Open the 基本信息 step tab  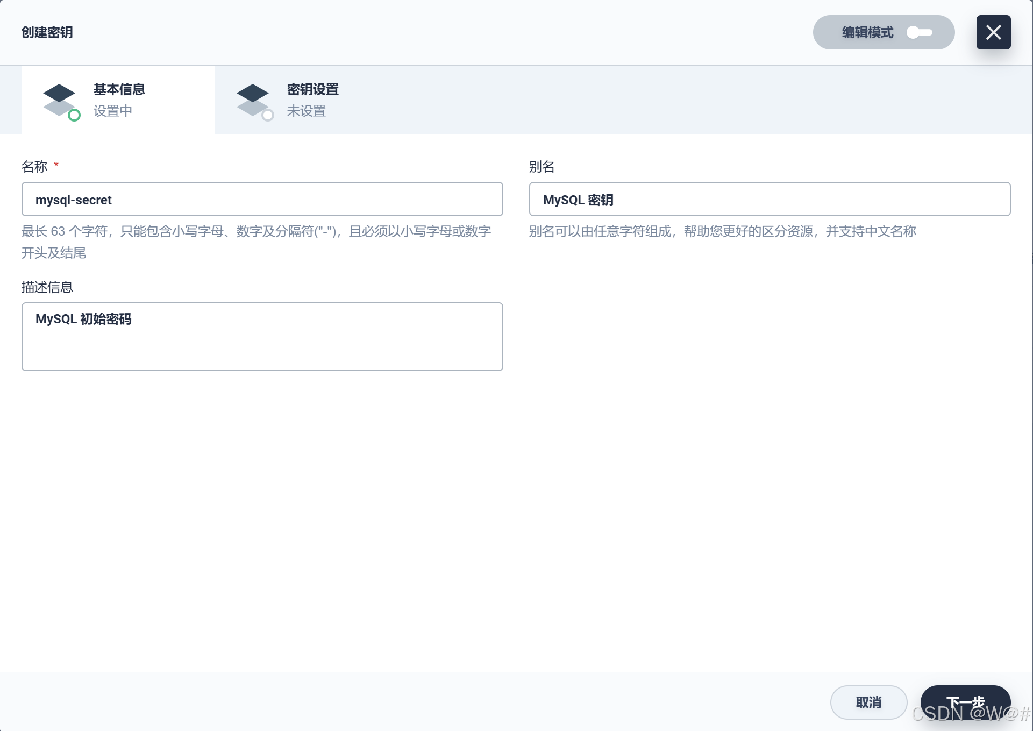[118, 100]
